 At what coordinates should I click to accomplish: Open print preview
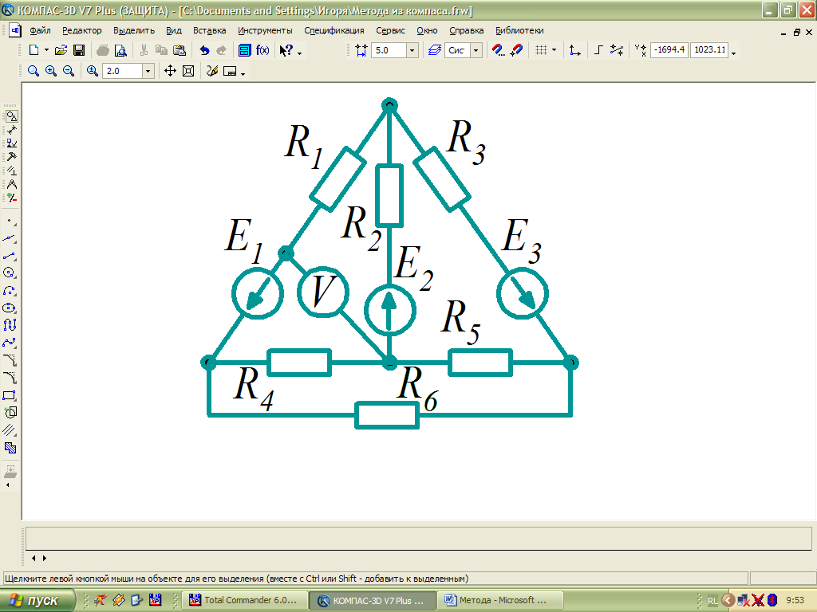121,50
